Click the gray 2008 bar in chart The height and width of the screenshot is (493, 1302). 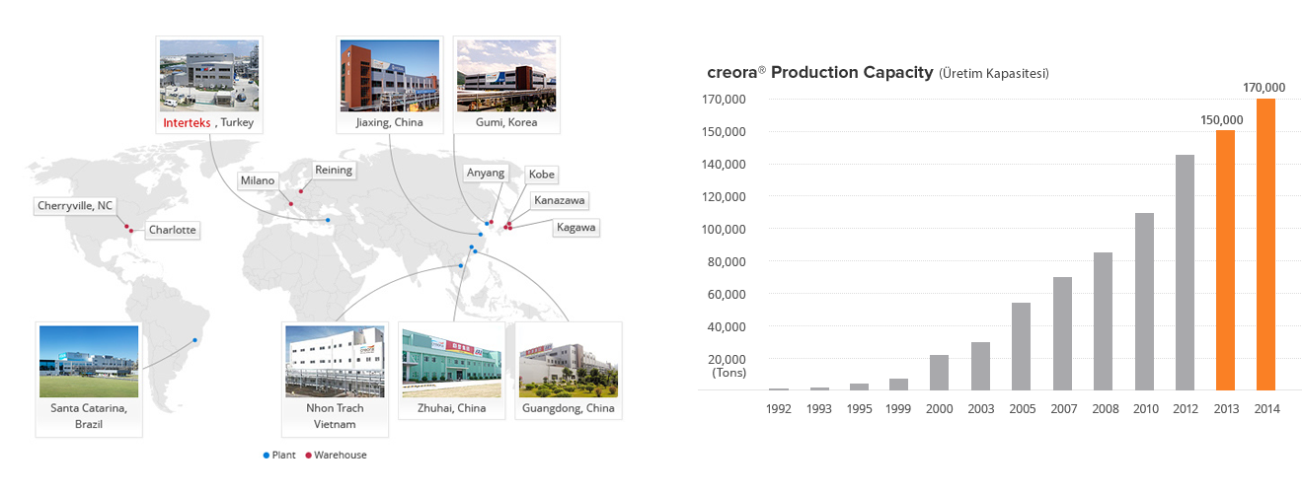pos(1103,321)
